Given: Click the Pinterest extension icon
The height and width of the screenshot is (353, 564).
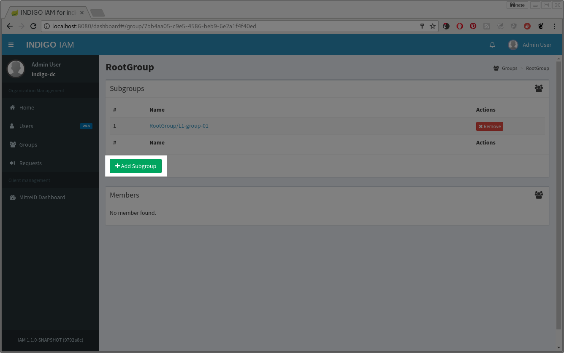Looking at the screenshot, I should pyautogui.click(x=473, y=26).
